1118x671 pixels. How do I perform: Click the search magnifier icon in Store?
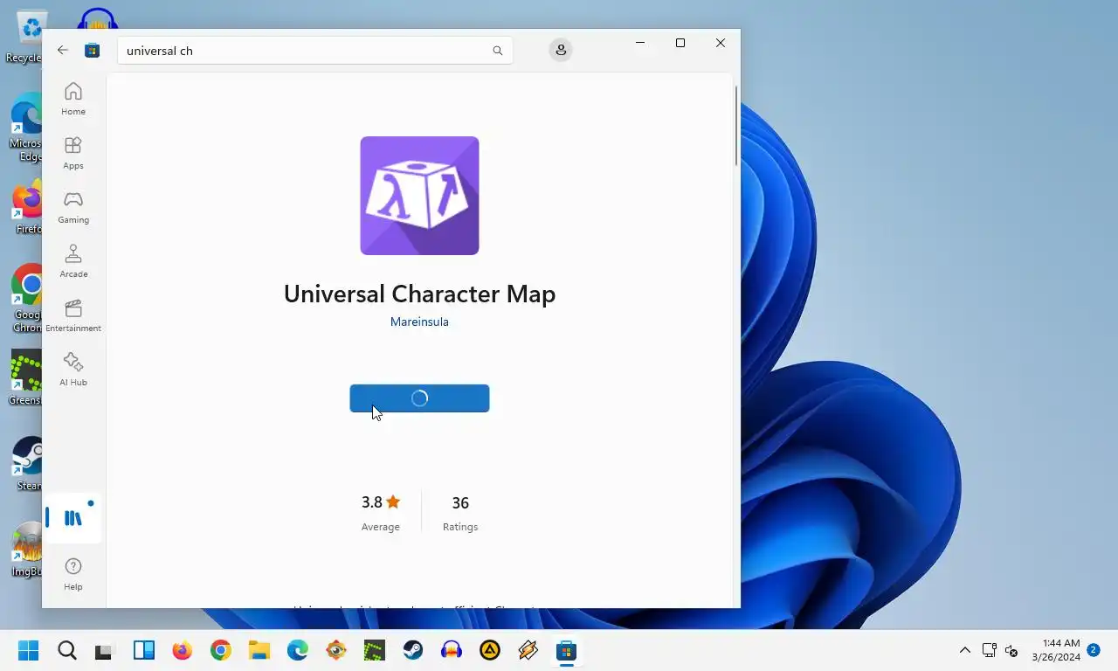tap(498, 51)
